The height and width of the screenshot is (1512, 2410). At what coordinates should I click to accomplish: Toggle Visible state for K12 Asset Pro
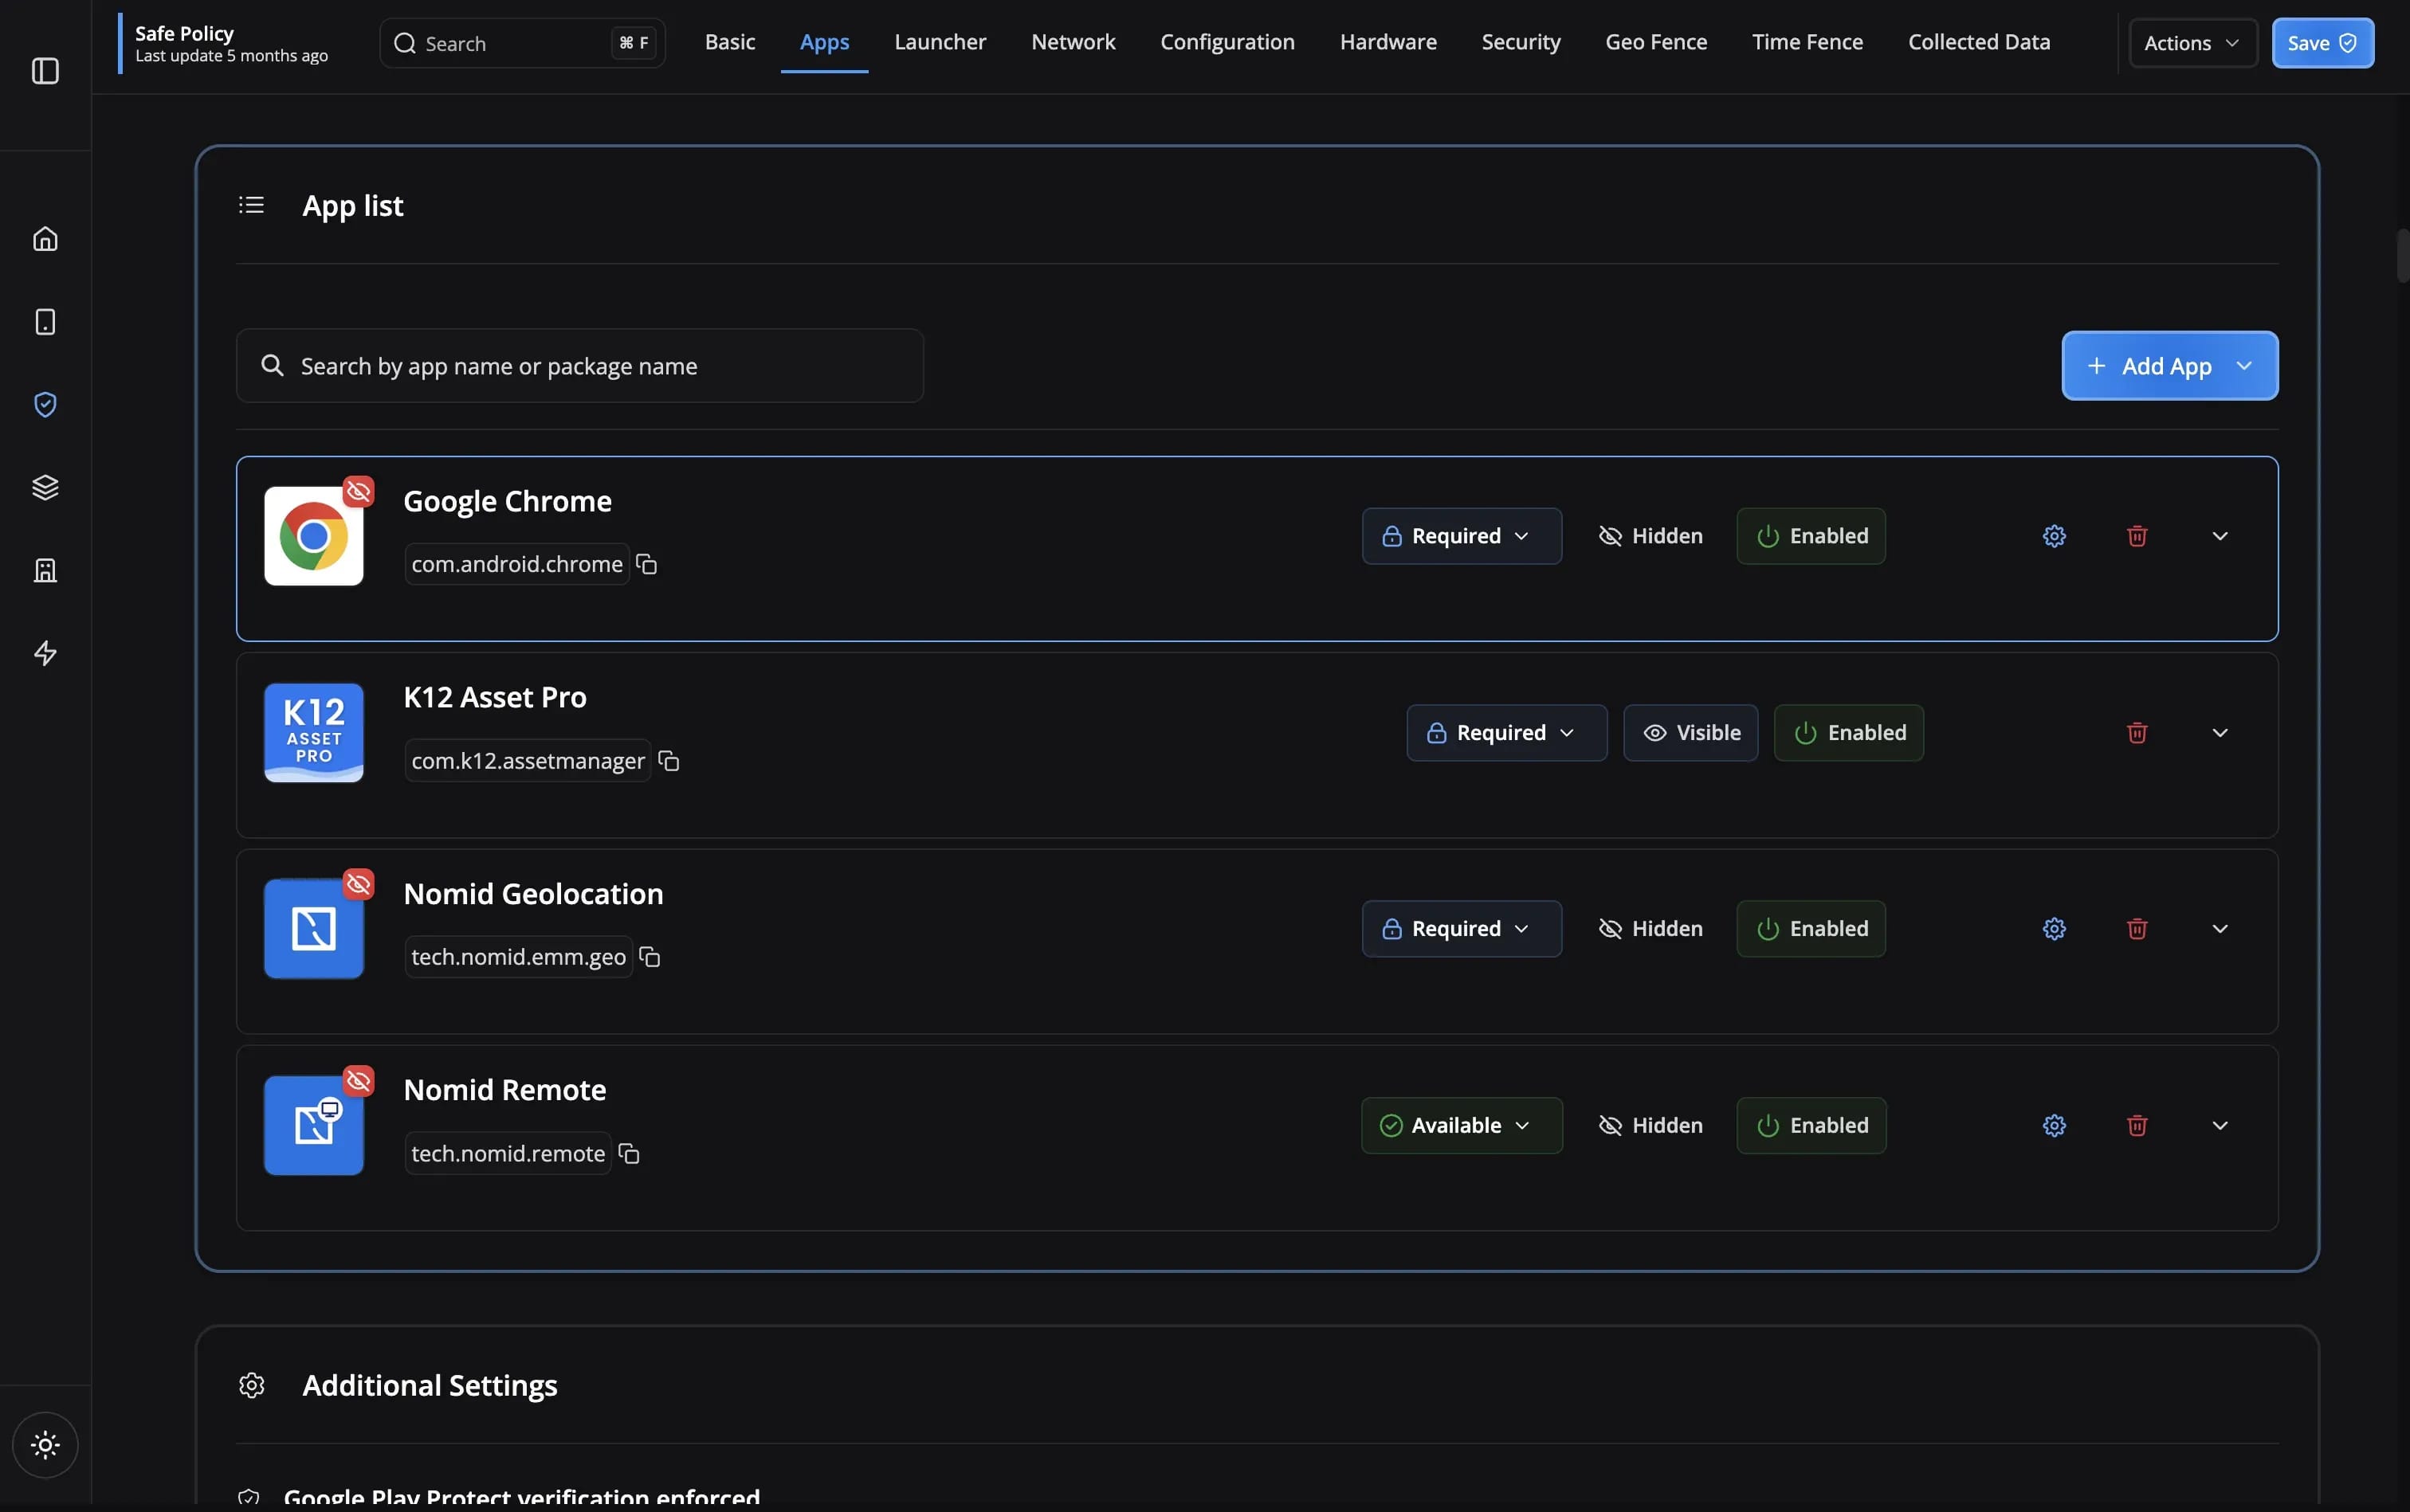click(1690, 733)
